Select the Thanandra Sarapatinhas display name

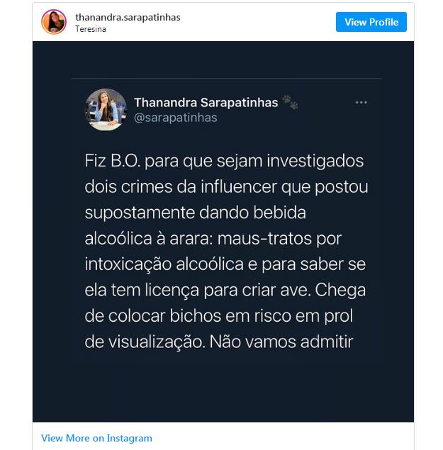pos(206,103)
